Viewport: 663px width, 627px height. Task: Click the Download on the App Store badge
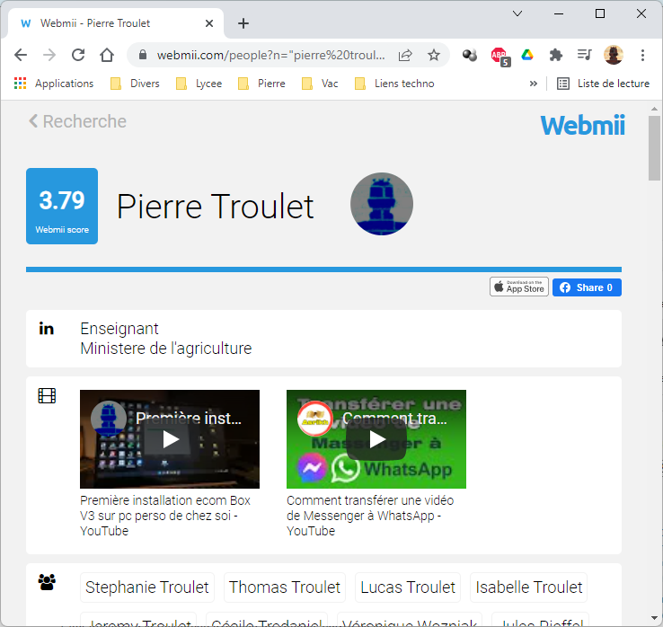point(519,287)
